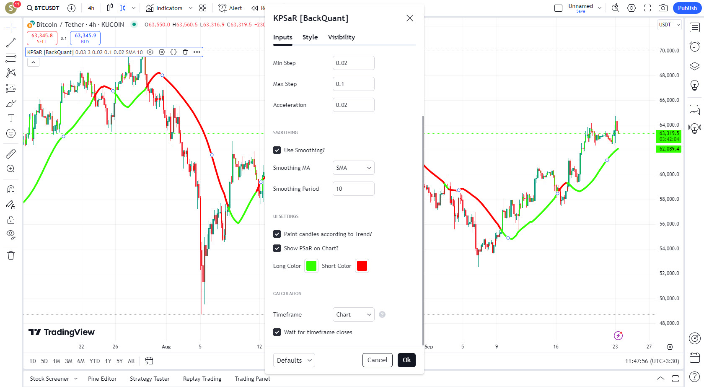704x387 pixels.
Task: Switch to the Style tab
Action: (x=310, y=37)
